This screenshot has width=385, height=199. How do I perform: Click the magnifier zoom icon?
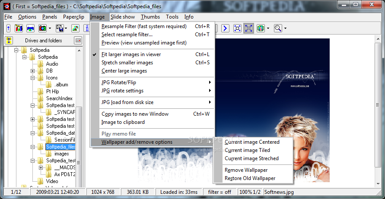[x=278, y=28]
